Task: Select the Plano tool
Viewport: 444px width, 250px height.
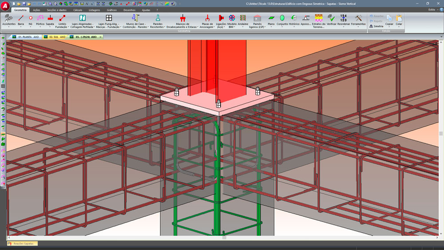Action: coord(271,20)
